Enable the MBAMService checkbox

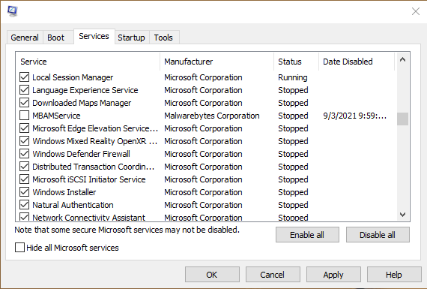(x=24, y=116)
